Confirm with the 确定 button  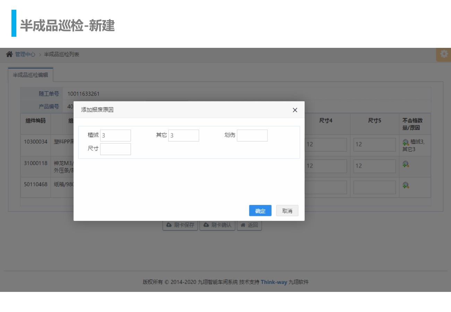(x=260, y=211)
